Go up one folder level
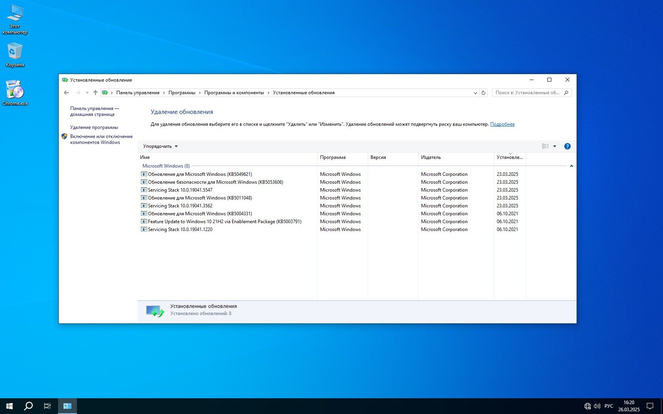The image size is (663, 414). 95,93
